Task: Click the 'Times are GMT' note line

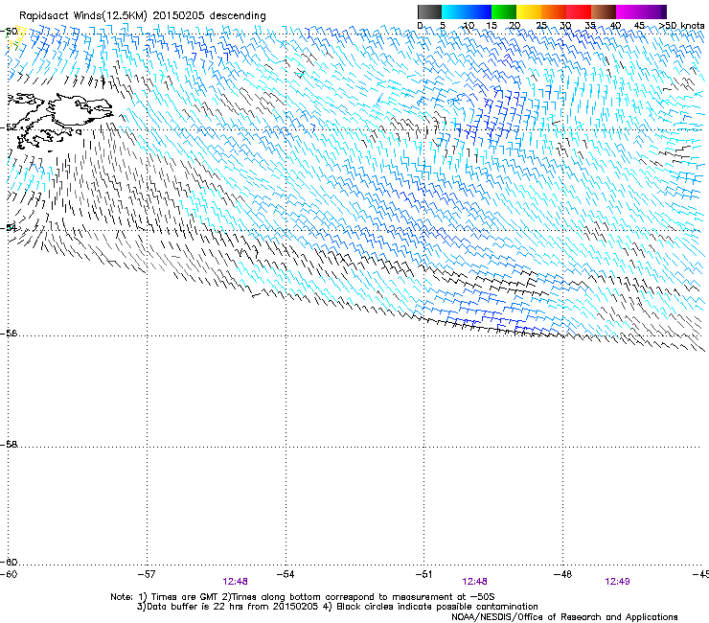Action: click(x=303, y=597)
